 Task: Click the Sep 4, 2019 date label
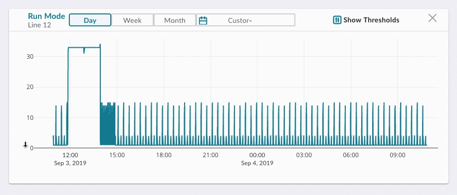tap(257, 163)
